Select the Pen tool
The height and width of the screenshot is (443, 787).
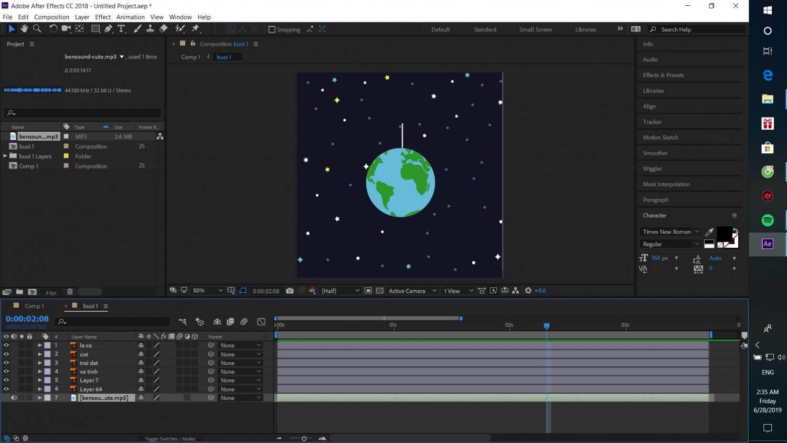(108, 29)
